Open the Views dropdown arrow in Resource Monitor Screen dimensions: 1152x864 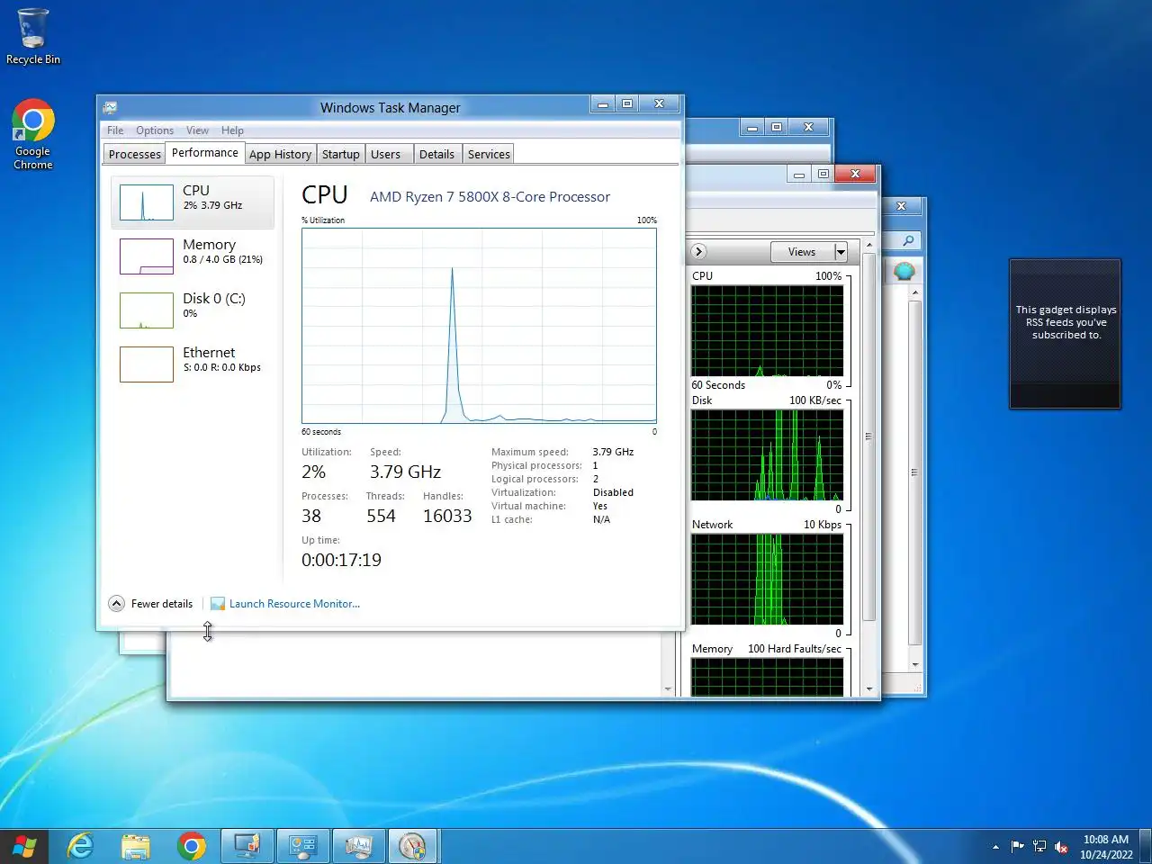(841, 252)
